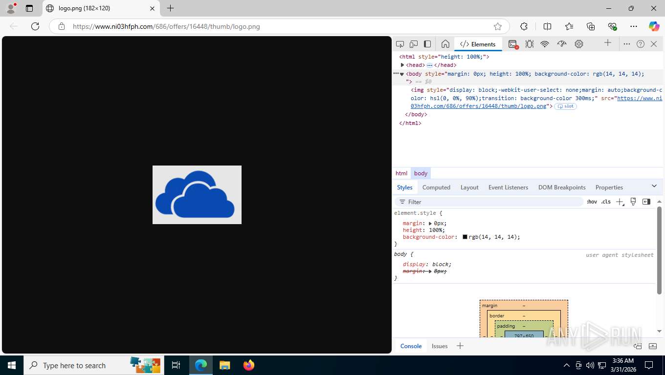665x375 pixels.
Task: Activate the inspect element picker tool
Action: [x=400, y=44]
